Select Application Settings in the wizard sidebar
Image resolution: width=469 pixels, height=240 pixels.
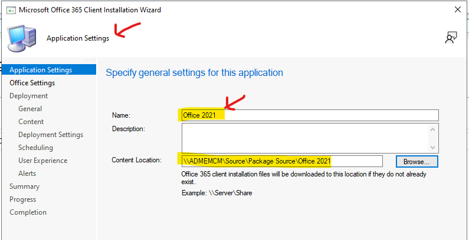49,70
